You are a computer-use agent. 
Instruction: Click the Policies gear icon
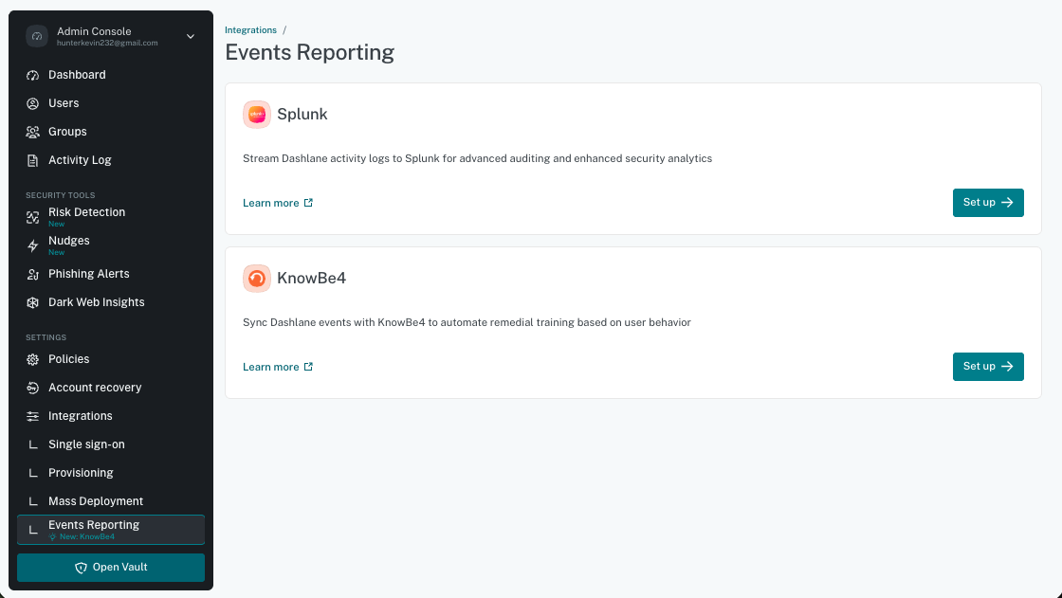(32, 359)
